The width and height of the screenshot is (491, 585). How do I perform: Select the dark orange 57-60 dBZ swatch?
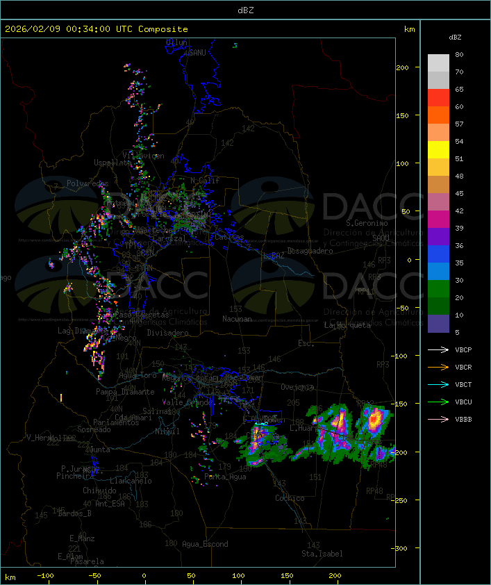tap(438, 115)
